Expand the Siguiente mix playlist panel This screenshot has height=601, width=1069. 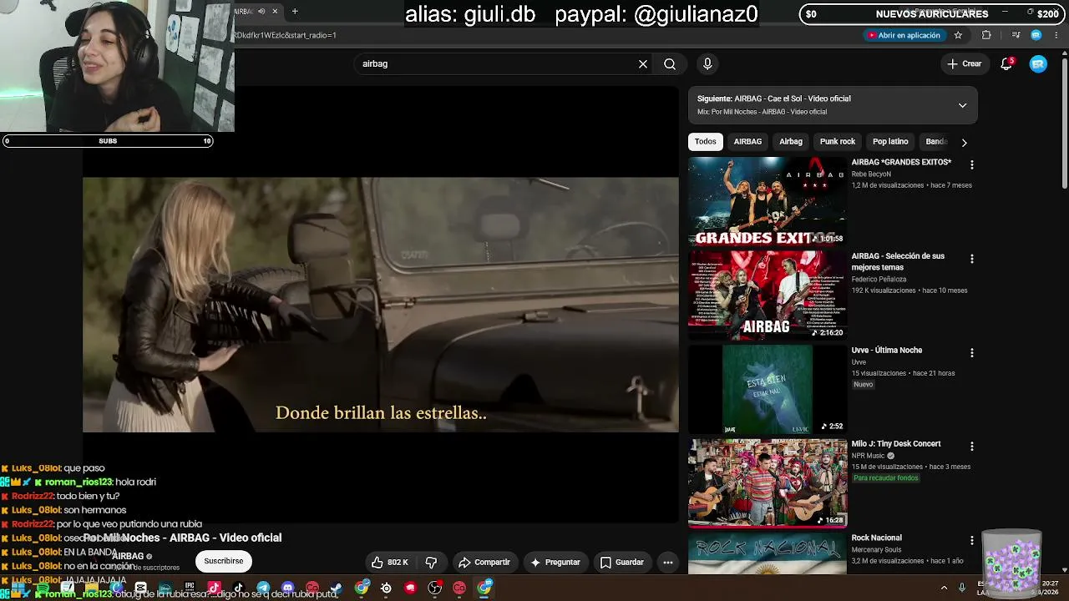(x=962, y=105)
